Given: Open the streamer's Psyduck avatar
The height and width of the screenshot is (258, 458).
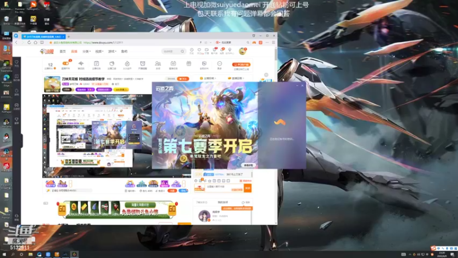Looking at the screenshot, I should click(52, 84).
